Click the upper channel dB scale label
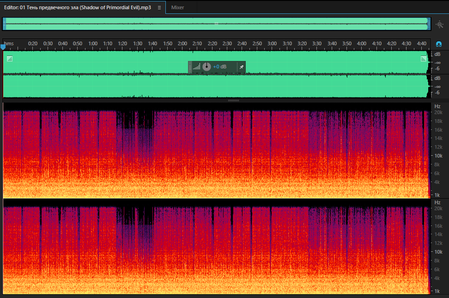 point(437,54)
